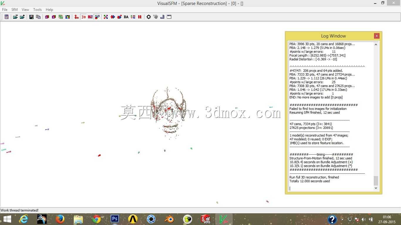Toggle the highlighted red-blue squares toolbar button

[x=97, y=17]
